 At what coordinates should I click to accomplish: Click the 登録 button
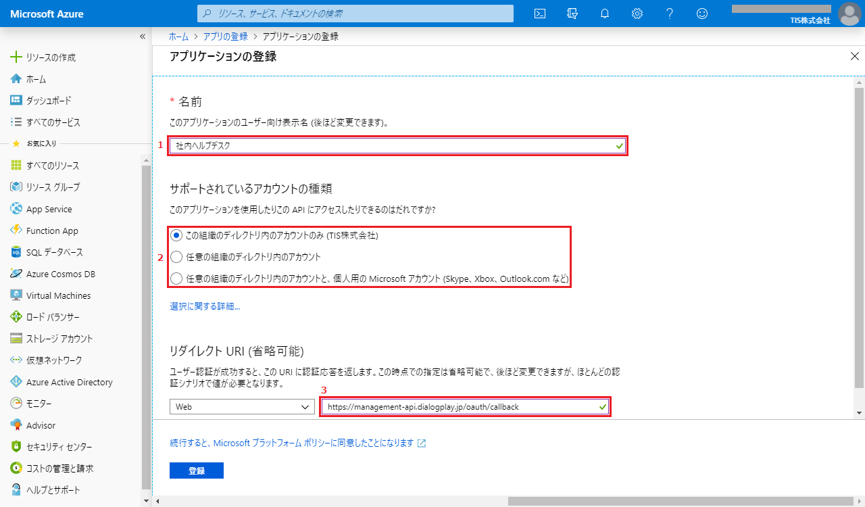point(197,470)
